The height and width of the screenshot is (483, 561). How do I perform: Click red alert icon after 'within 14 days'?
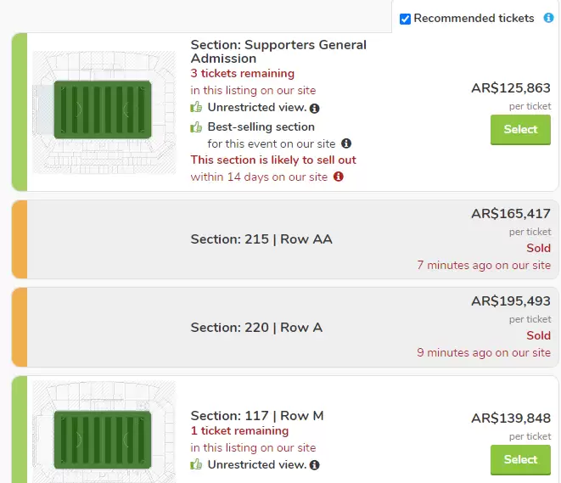click(339, 177)
